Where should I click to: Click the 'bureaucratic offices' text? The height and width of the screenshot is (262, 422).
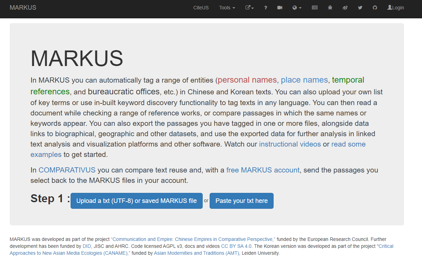coord(123,92)
